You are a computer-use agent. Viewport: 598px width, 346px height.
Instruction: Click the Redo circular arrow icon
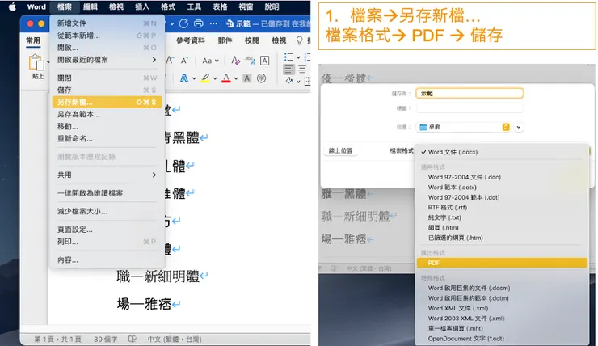183,23
